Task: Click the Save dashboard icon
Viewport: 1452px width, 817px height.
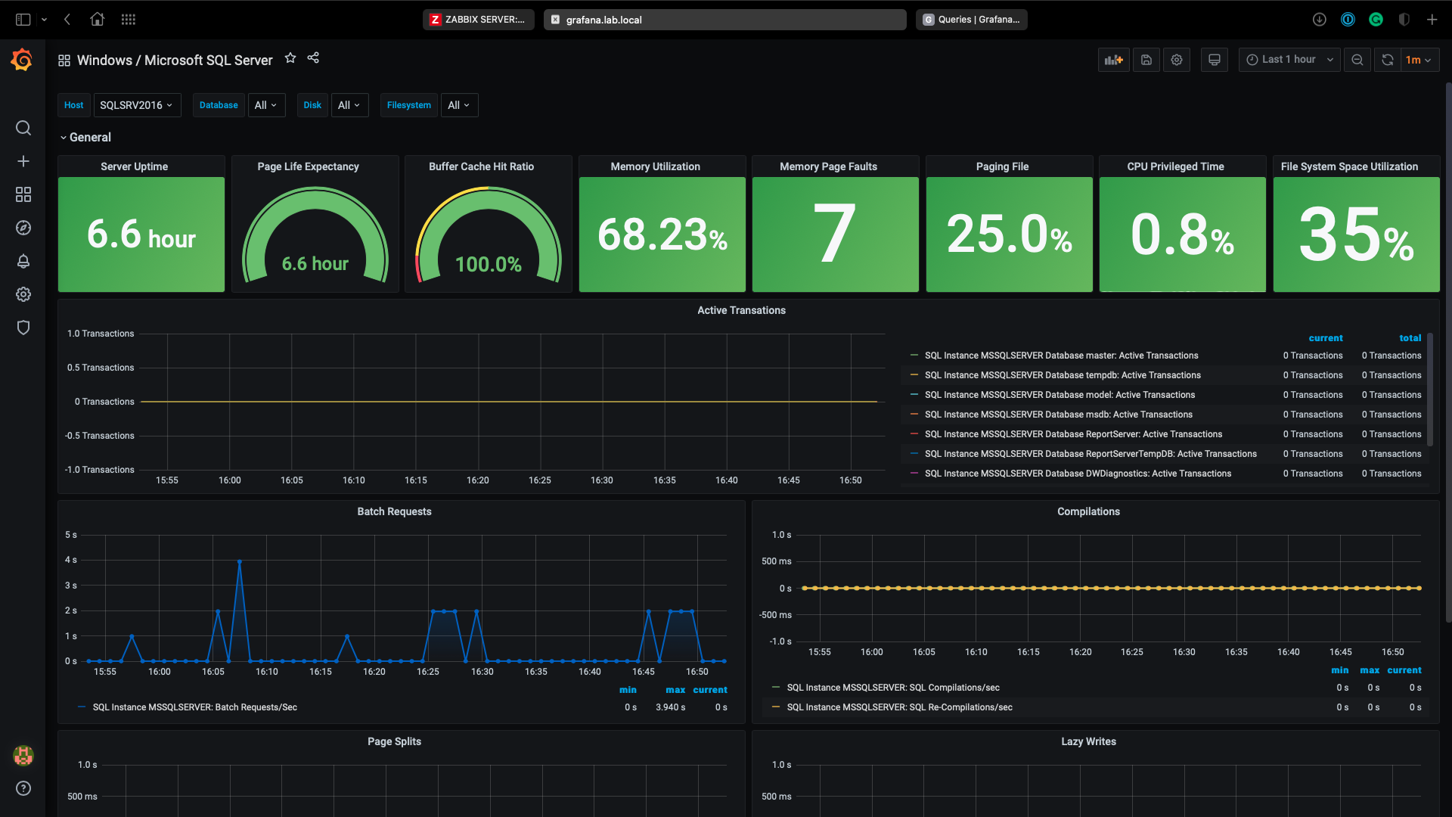Action: [1146, 60]
